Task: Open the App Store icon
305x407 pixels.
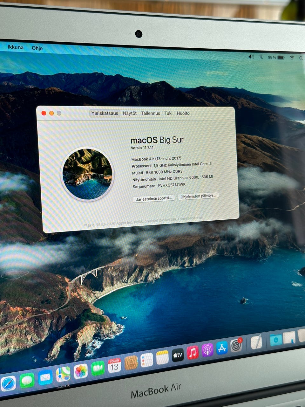Action: pos(222,348)
